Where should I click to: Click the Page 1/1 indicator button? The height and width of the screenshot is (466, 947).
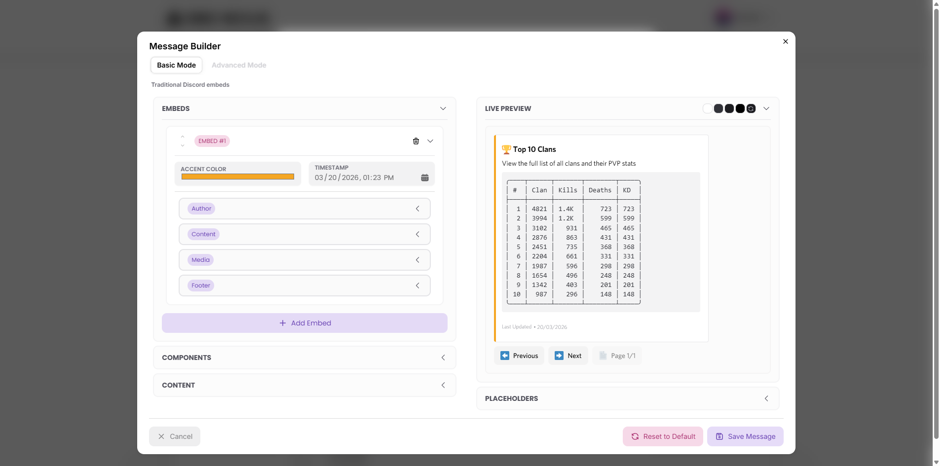(617, 356)
